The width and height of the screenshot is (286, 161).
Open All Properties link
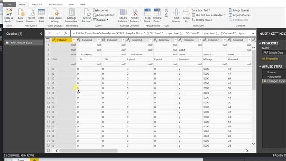coord(270,59)
